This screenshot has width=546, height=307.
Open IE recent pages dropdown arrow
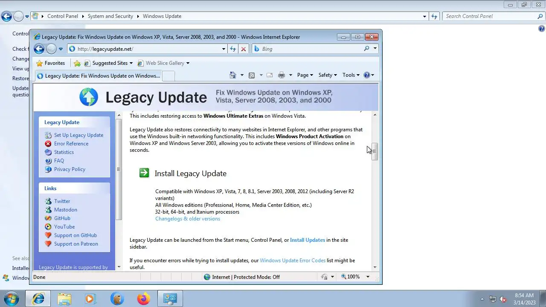[x=61, y=49]
